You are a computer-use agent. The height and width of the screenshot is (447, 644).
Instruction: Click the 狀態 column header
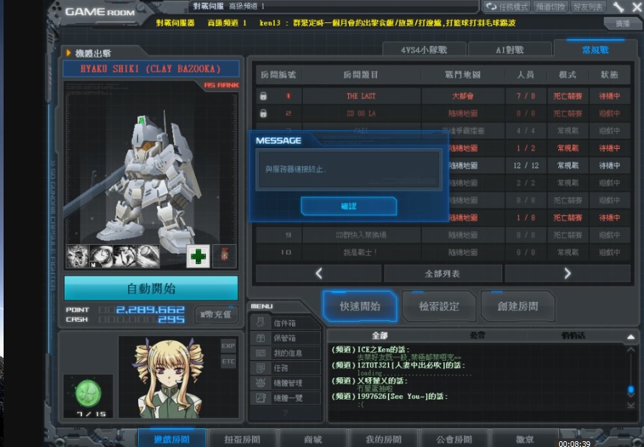(609, 75)
